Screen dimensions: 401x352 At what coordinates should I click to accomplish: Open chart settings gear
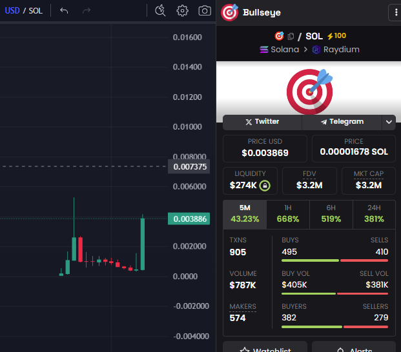click(182, 11)
